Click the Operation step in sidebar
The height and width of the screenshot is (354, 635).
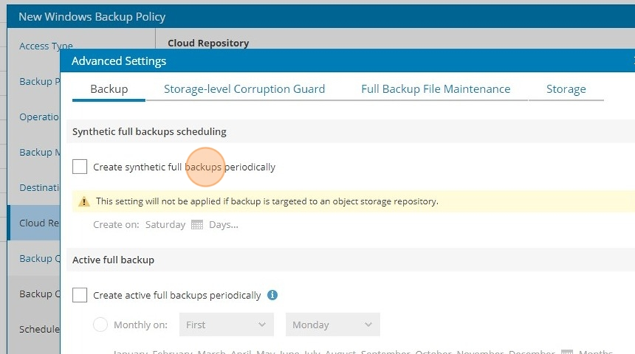click(x=40, y=116)
